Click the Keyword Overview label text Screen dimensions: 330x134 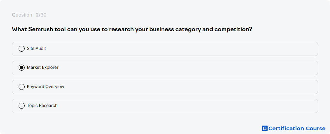pos(46,87)
